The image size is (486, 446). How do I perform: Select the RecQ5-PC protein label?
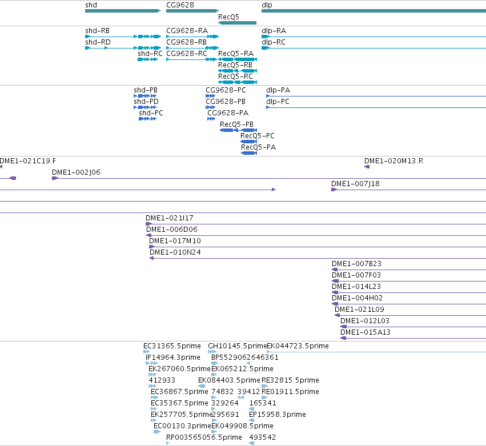tap(258, 136)
